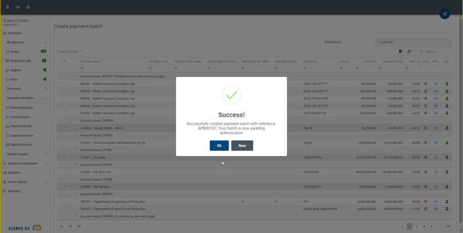Uncheck the CIT001 City Tyres row checkbox
463x233 pixels.
point(64,157)
